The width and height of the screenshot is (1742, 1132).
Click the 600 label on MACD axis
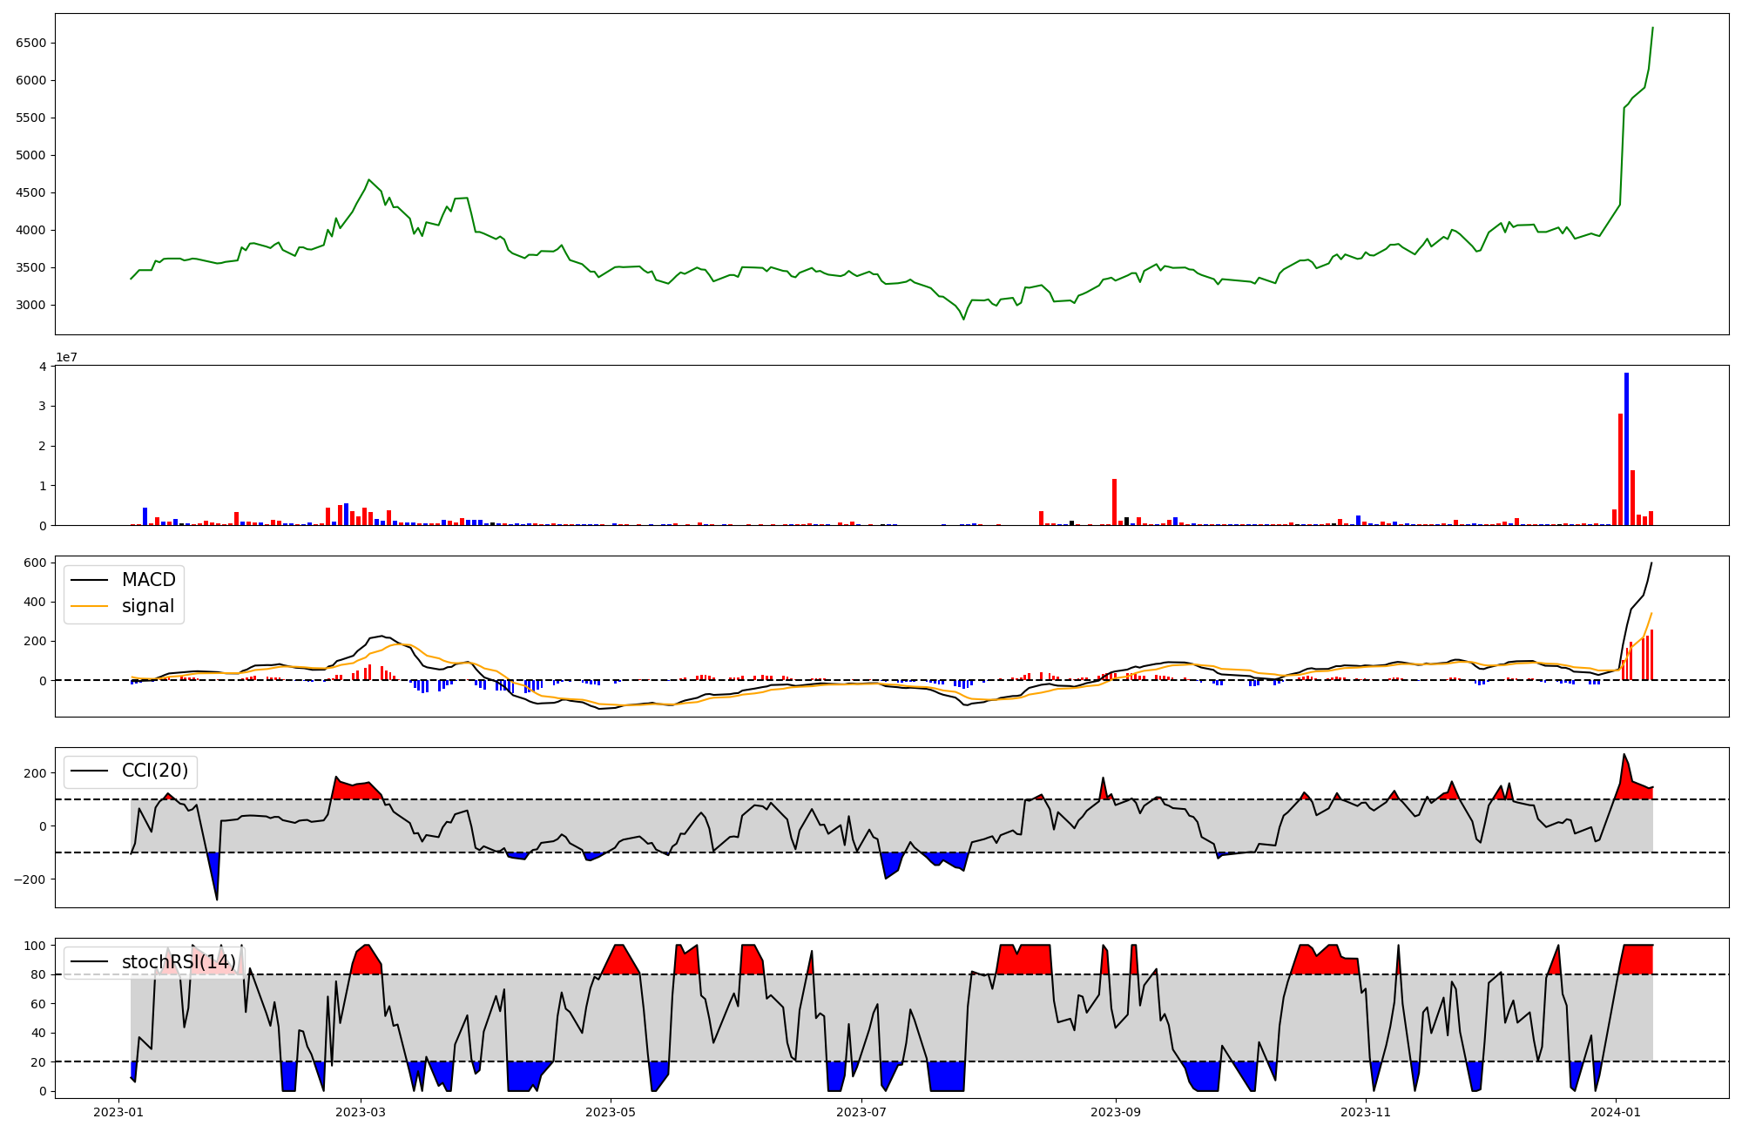tap(35, 563)
